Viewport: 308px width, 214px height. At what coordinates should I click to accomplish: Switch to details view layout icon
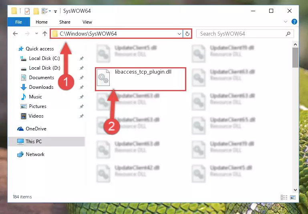click(284, 197)
